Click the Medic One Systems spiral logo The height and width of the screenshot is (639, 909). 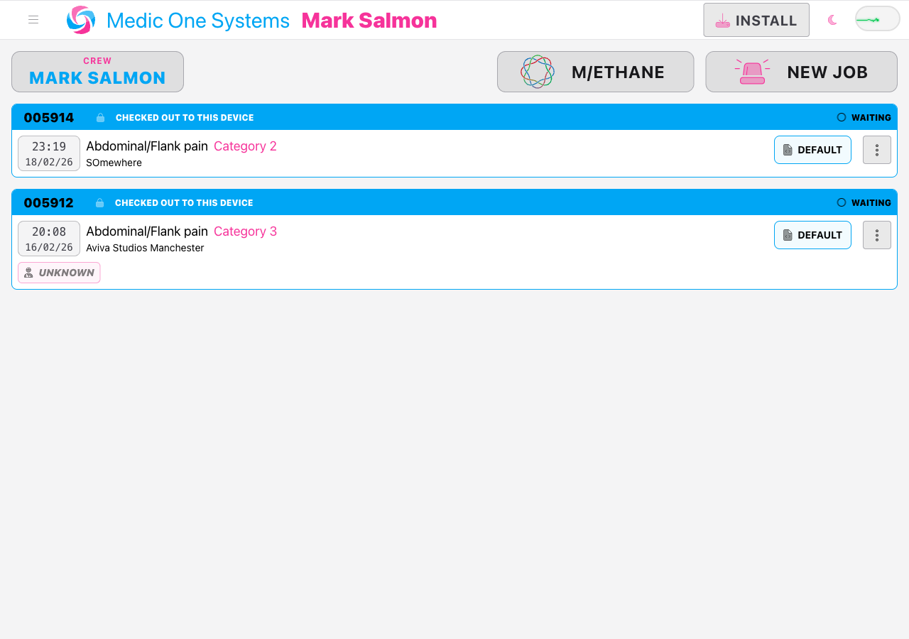pos(80,19)
